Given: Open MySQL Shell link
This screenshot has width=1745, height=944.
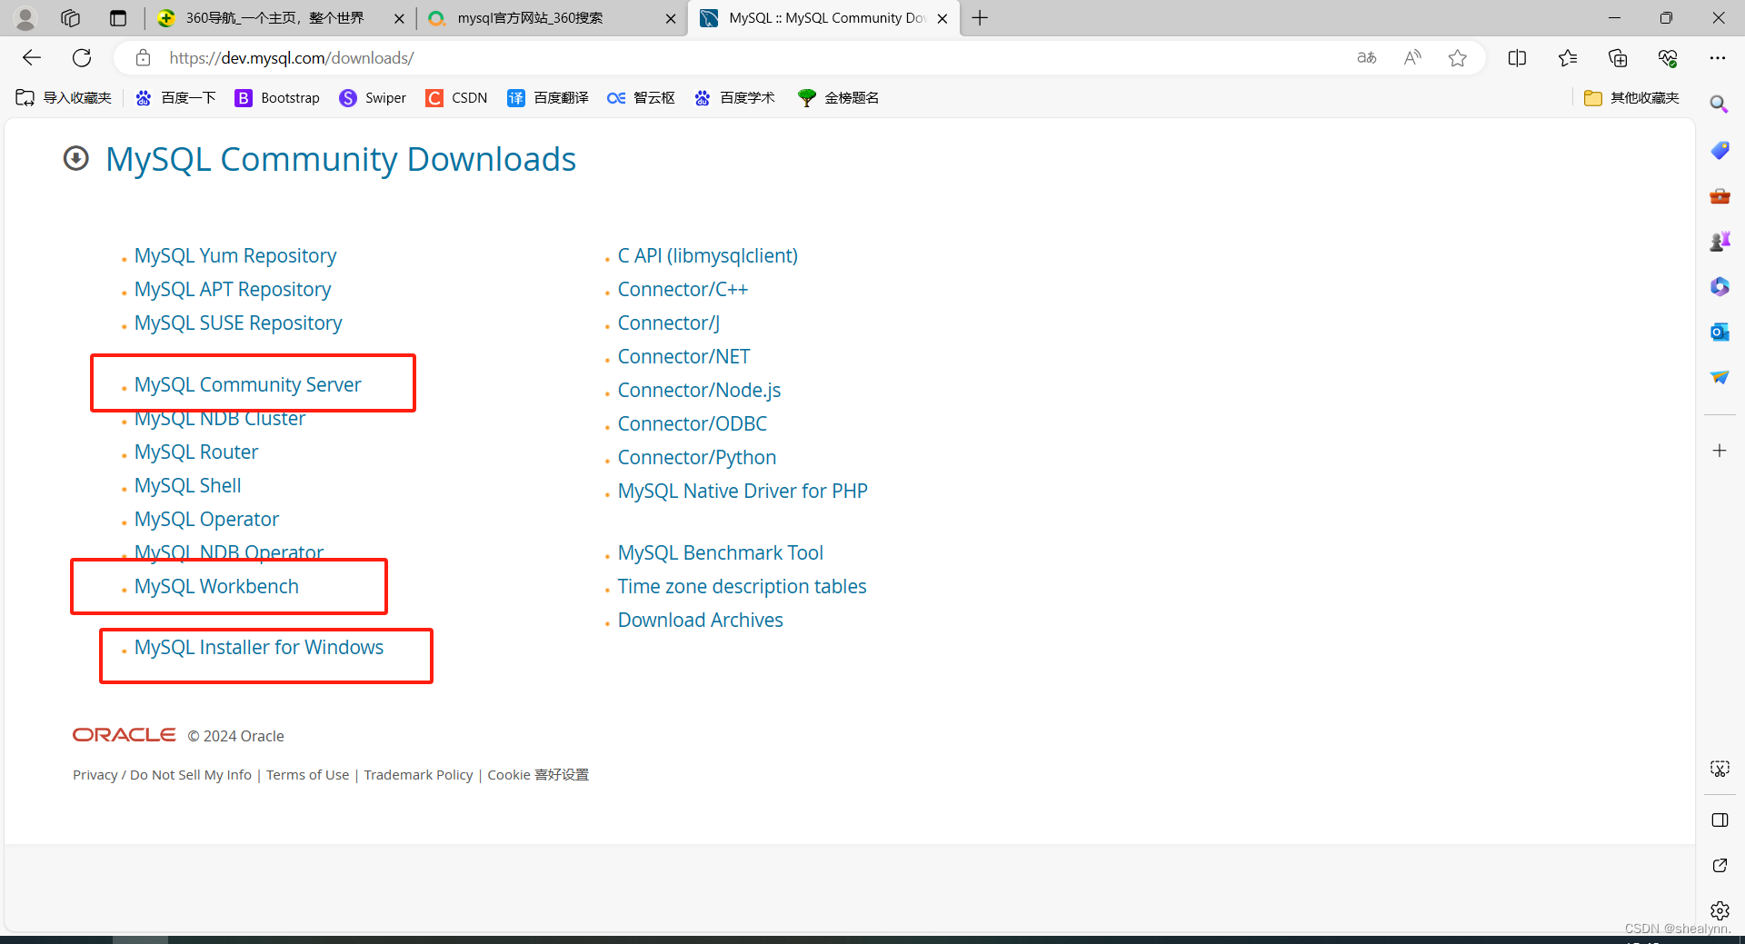Looking at the screenshot, I should pyautogui.click(x=188, y=485).
